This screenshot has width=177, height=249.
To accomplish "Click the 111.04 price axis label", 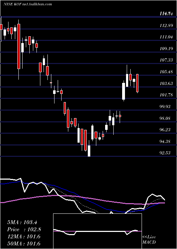I will (166, 37).
